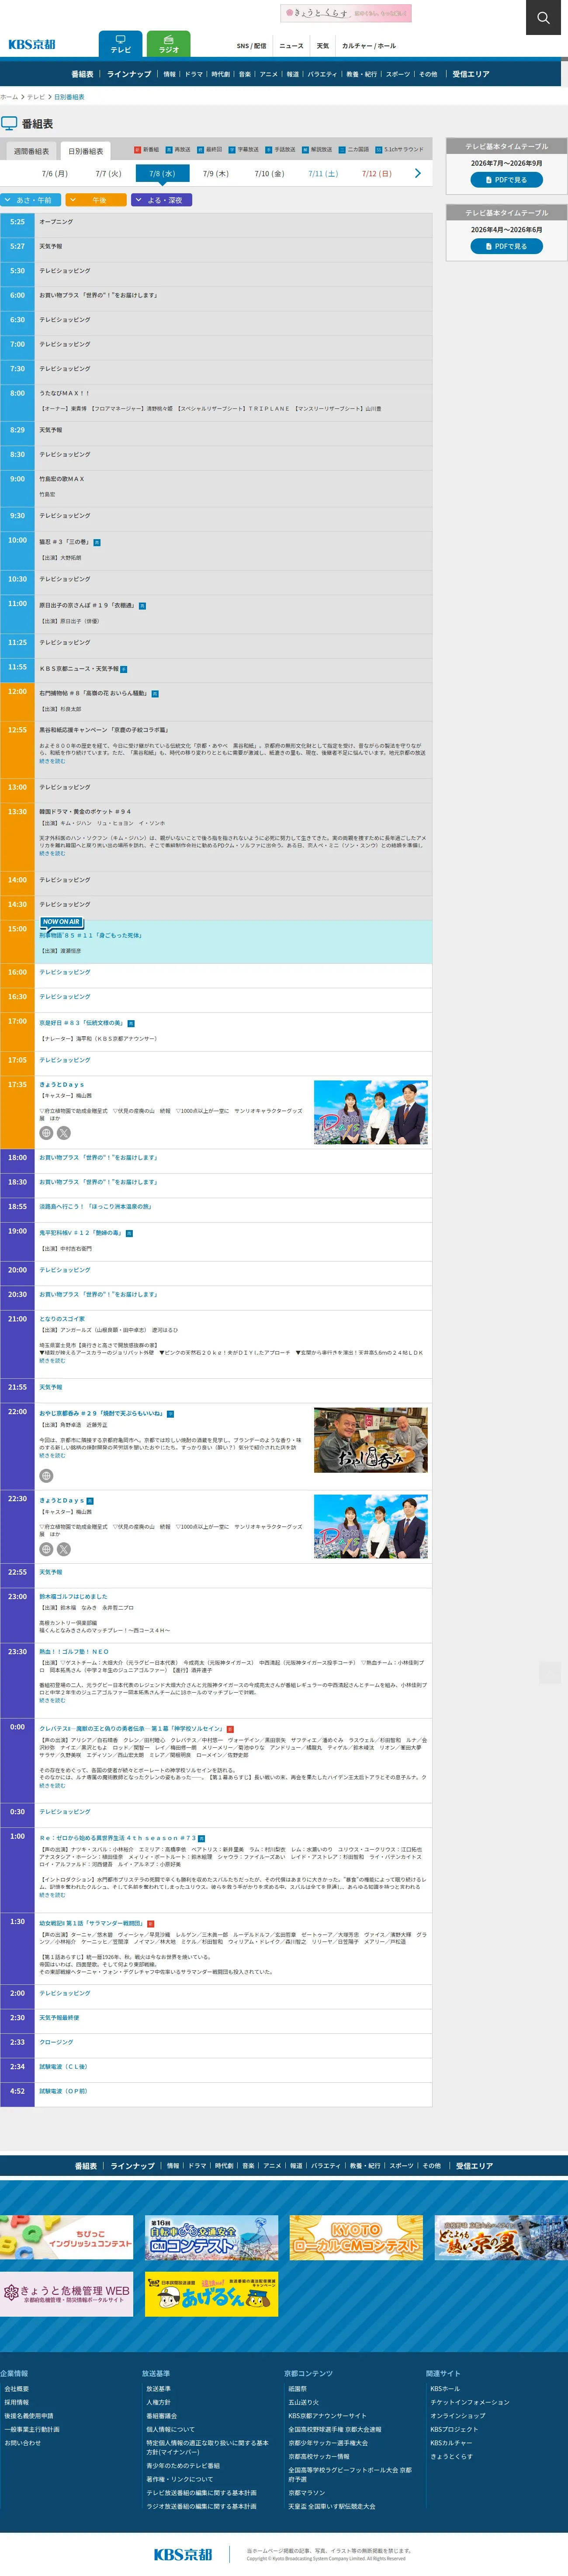Switch to the 日別番組表 tab

click(x=86, y=151)
